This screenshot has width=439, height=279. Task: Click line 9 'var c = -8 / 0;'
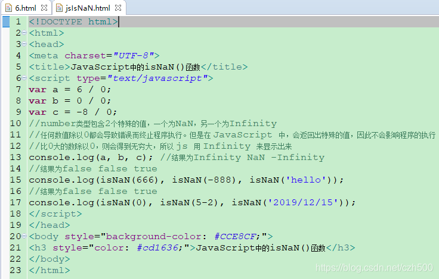[x=73, y=112]
